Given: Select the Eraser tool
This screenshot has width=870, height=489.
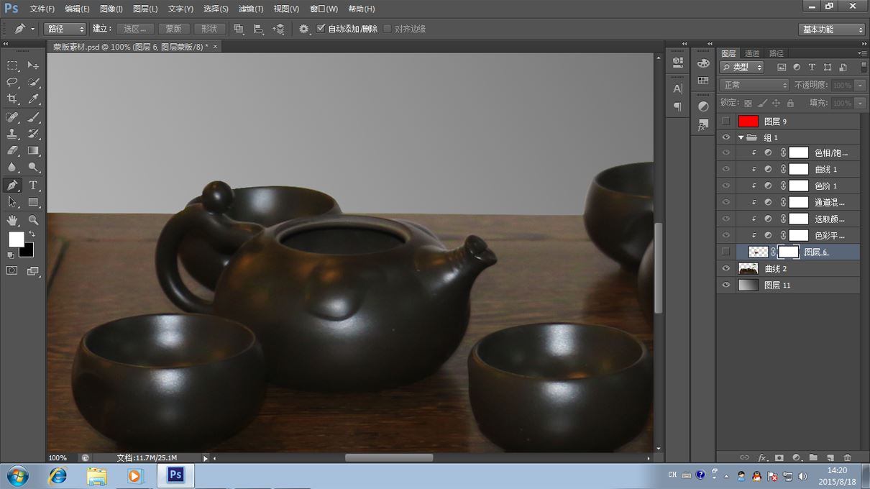Looking at the screenshot, I should [x=12, y=151].
